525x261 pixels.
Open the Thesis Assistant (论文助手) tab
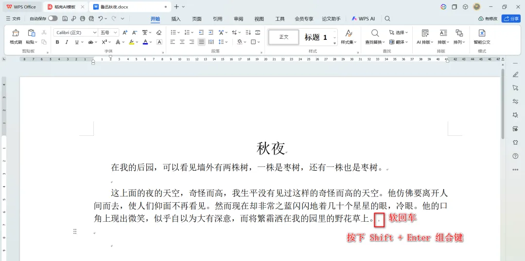click(331, 19)
